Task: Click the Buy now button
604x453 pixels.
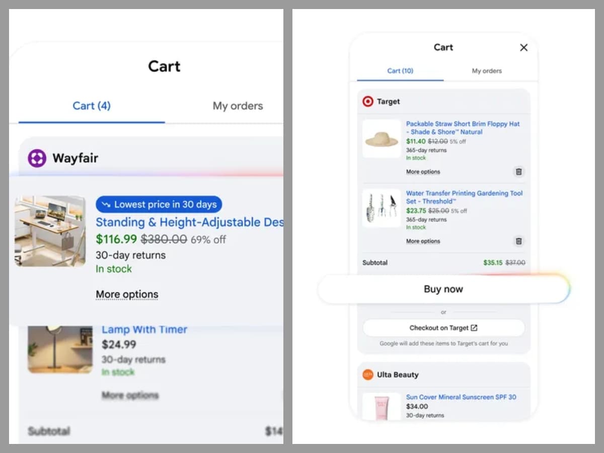Action: [443, 289]
